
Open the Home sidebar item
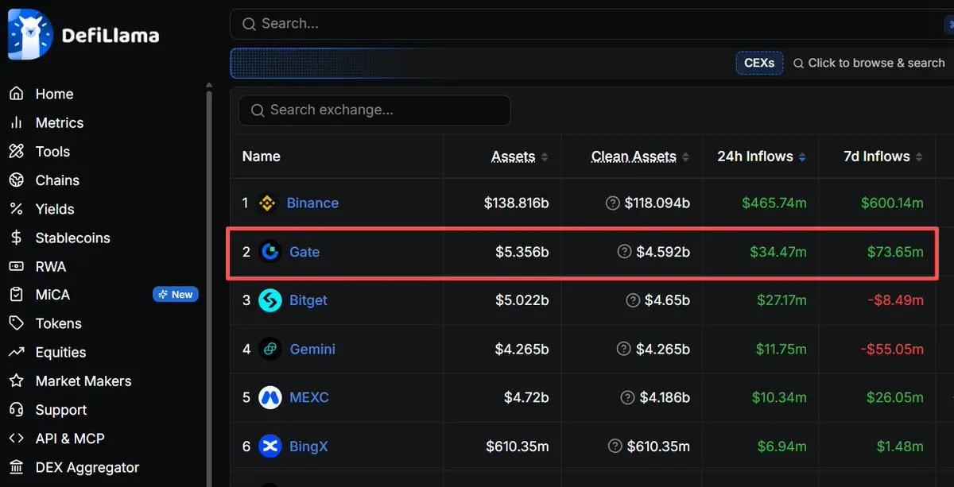point(54,94)
